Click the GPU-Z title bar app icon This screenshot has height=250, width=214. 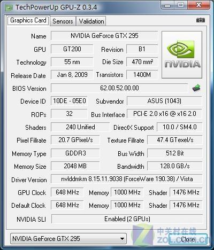click(x=9, y=7)
